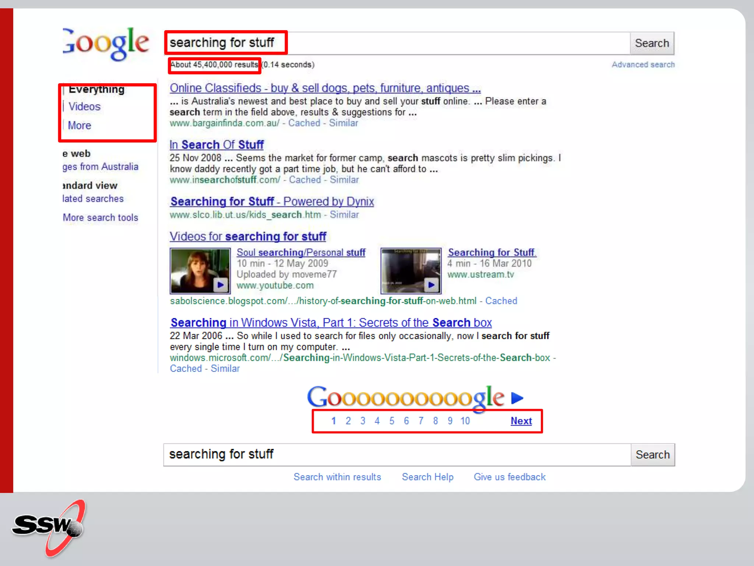Expand More search tools
Image resolution: width=754 pixels, height=566 pixels.
click(x=100, y=218)
